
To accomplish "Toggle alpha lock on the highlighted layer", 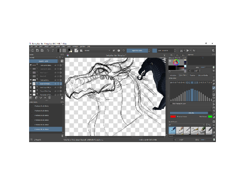I will (61, 84).
